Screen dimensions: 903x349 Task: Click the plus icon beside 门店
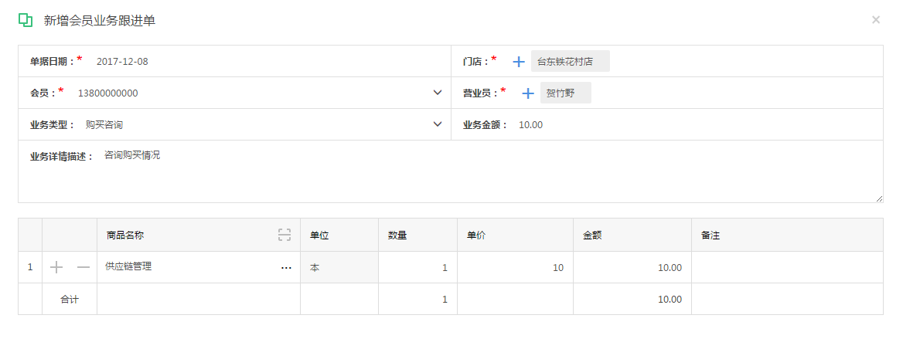point(519,62)
